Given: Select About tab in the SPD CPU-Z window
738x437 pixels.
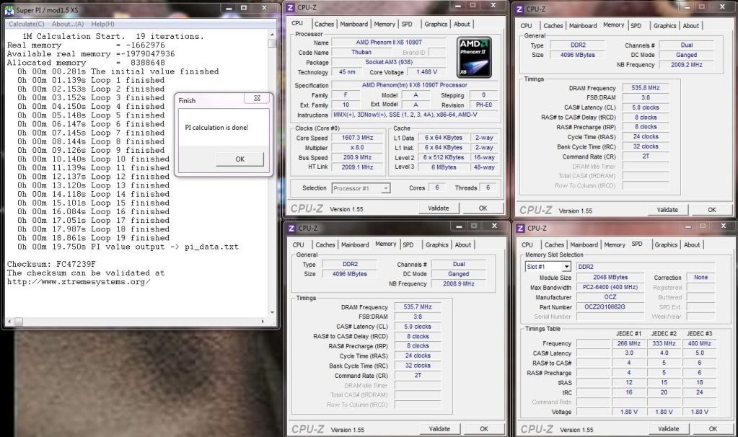Looking at the screenshot, I should (692, 244).
